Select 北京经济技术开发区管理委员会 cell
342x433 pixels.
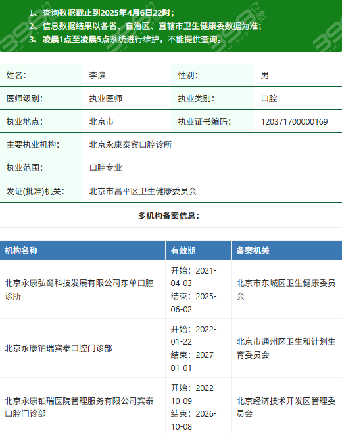click(x=286, y=407)
